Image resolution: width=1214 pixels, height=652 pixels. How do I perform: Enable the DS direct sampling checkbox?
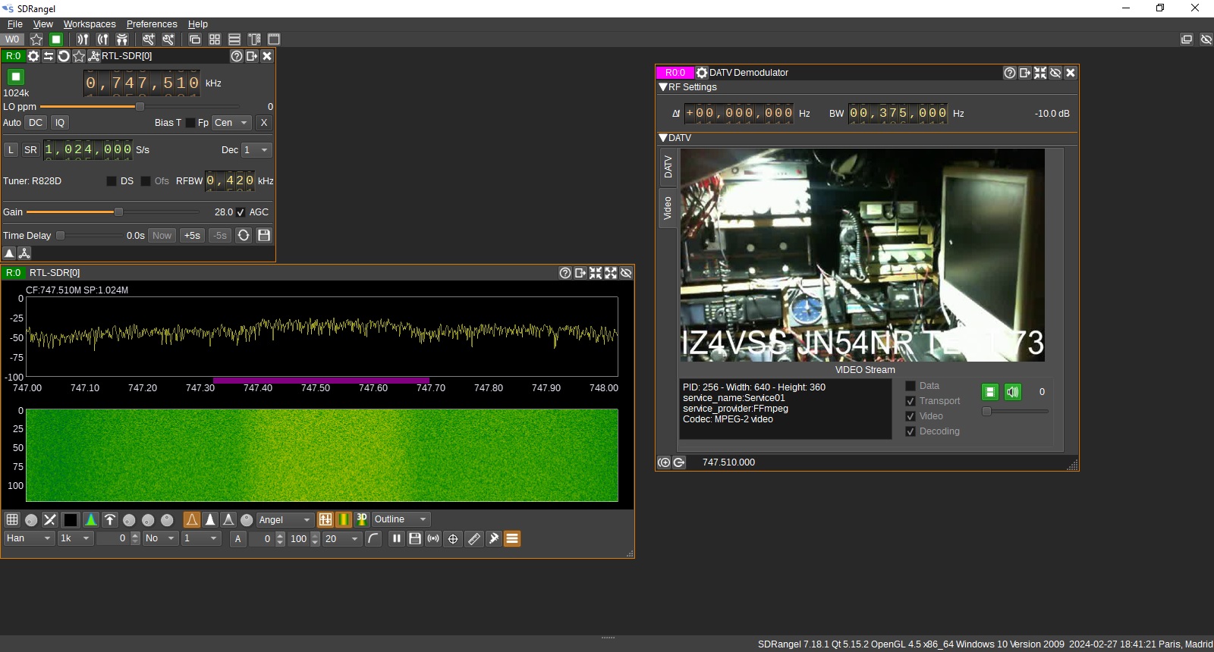[112, 181]
